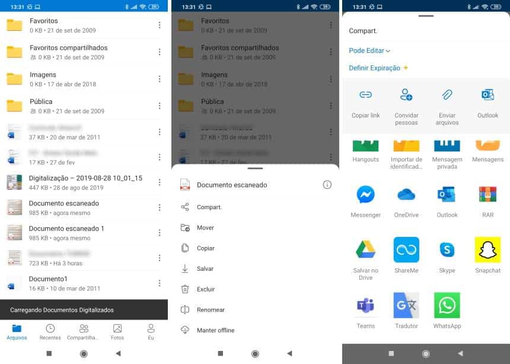Select Salvar no Drive

pos(365,259)
